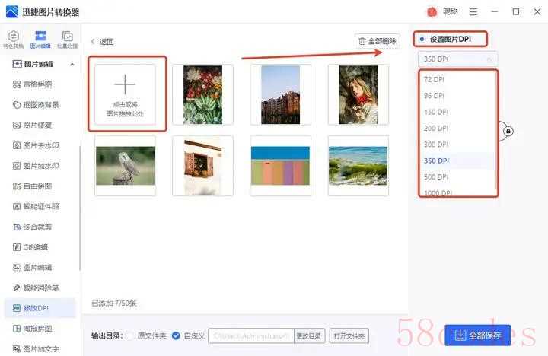Viewport: 548px width, 356px height.
Task: Save all with the 全部保存 button
Action: point(477,335)
